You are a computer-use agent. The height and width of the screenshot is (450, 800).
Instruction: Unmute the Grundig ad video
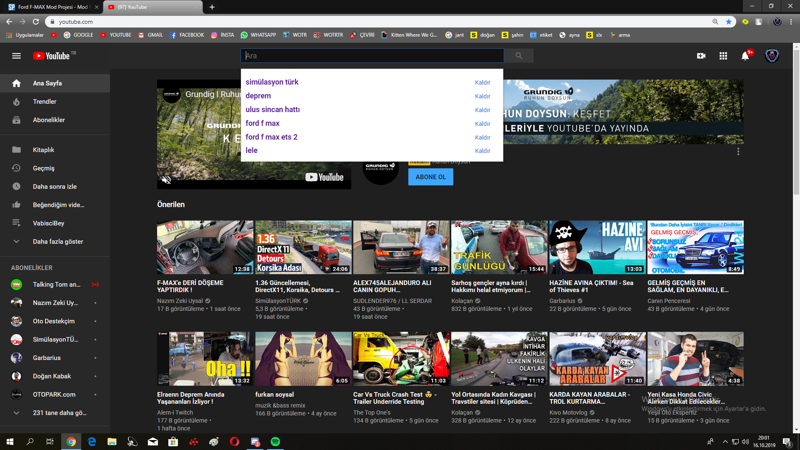[x=166, y=180]
